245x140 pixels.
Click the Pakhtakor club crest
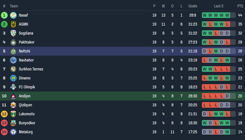click(x=13, y=42)
